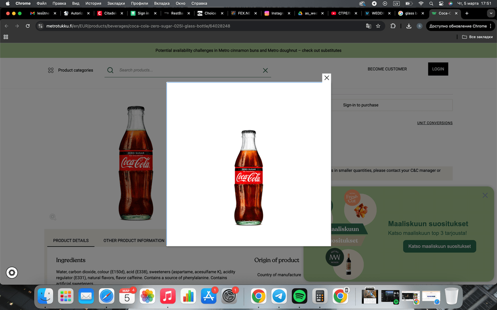Open Telegram from the Dock
This screenshot has width=497, height=310.
pos(279,296)
